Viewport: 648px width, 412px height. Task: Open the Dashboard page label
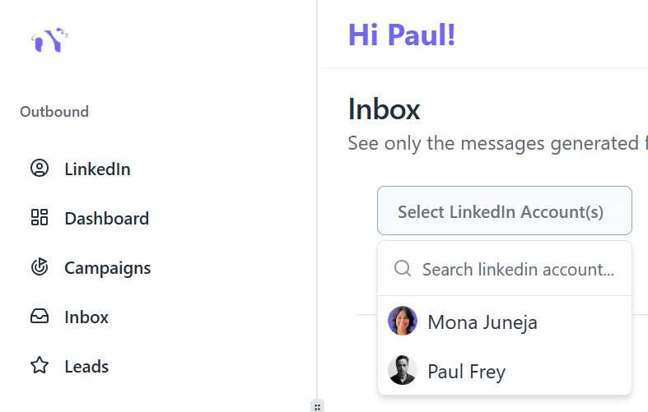[x=106, y=218]
